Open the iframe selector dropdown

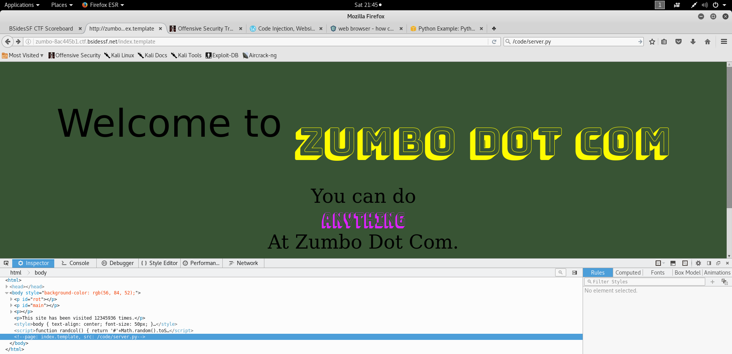660,263
